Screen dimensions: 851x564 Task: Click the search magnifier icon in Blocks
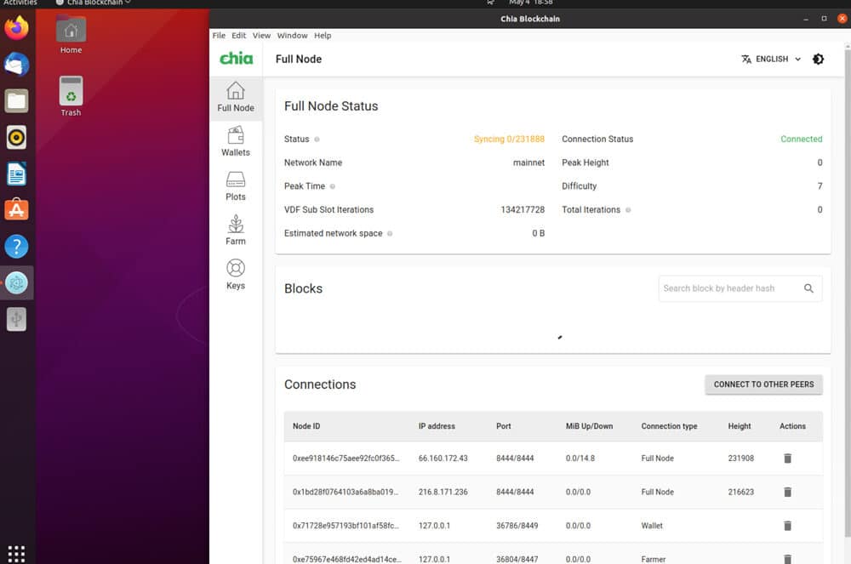808,288
